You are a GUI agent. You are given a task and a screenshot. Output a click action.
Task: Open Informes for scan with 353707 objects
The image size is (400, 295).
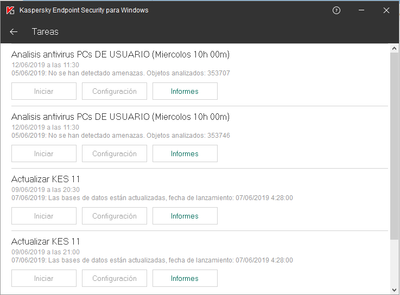(x=185, y=91)
